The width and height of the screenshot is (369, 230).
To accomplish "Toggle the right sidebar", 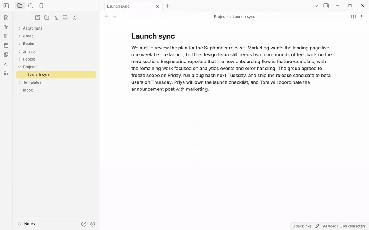I will tap(326, 6).
